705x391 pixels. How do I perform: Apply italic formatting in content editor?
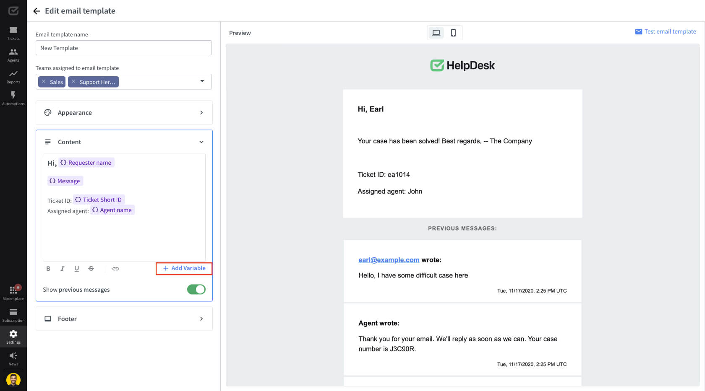click(x=63, y=269)
